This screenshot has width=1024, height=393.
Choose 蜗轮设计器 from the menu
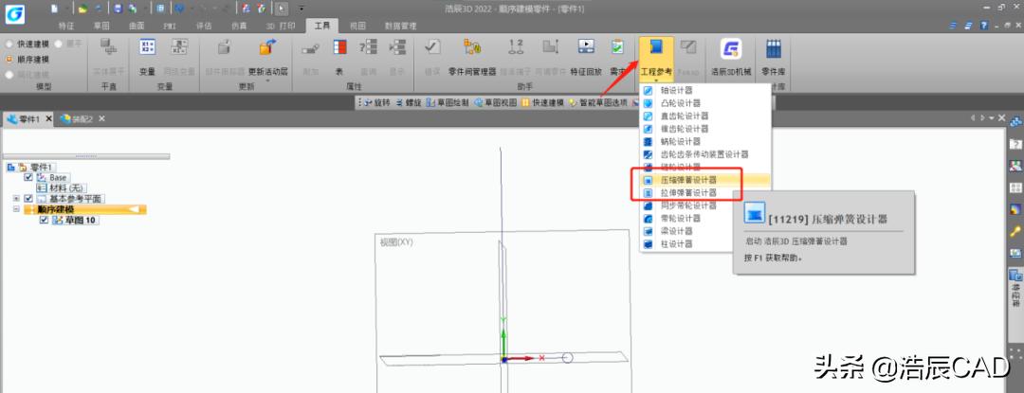click(x=705, y=141)
